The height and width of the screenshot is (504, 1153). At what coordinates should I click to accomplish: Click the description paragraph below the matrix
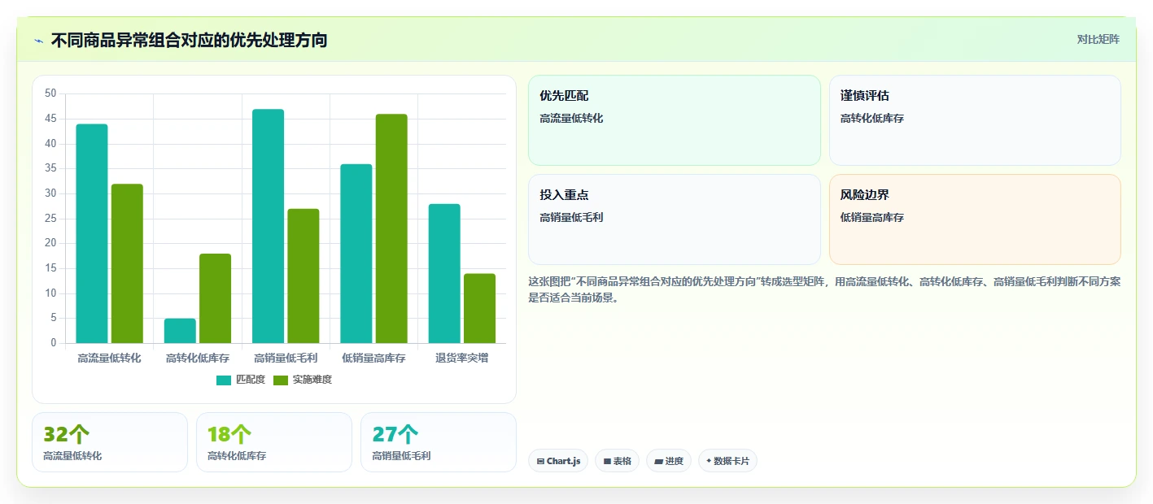click(x=824, y=289)
